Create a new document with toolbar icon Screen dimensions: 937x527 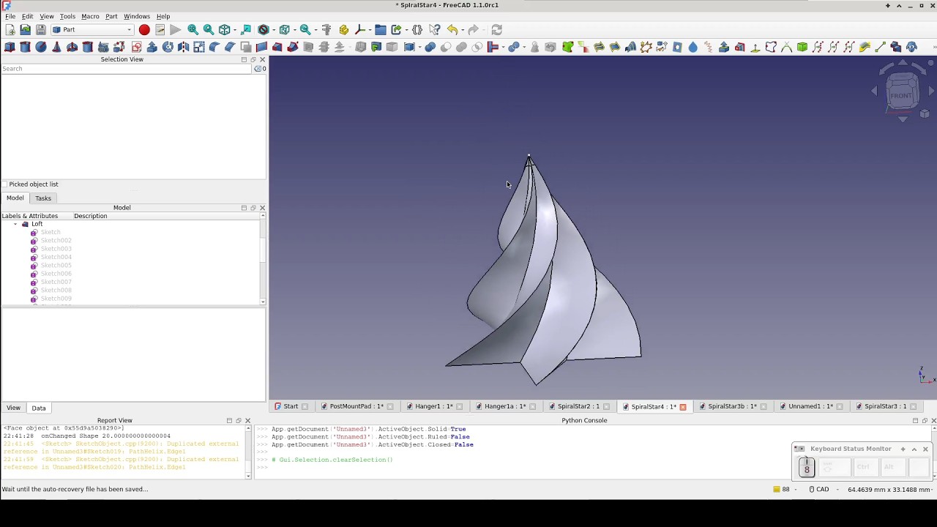point(10,29)
